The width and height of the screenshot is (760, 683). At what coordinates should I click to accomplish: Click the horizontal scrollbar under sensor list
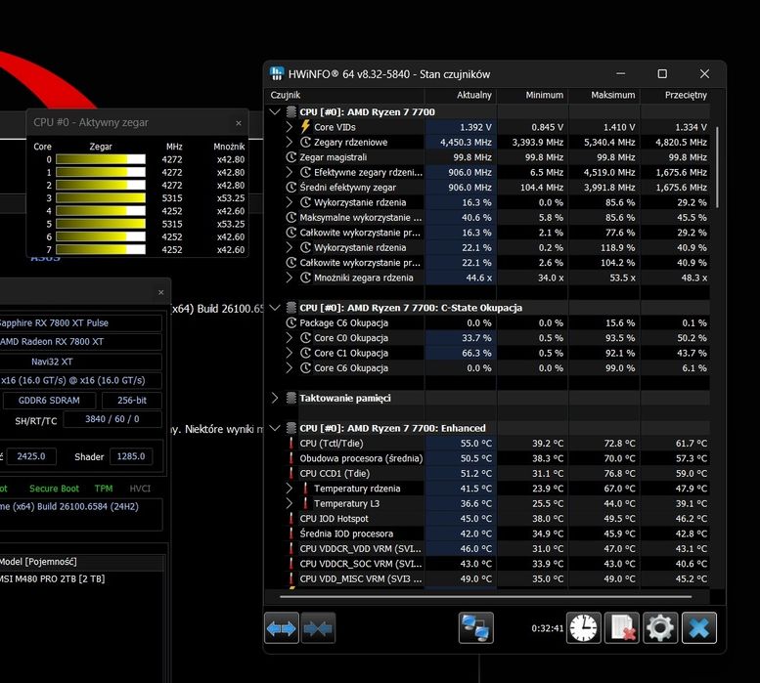[486, 597]
